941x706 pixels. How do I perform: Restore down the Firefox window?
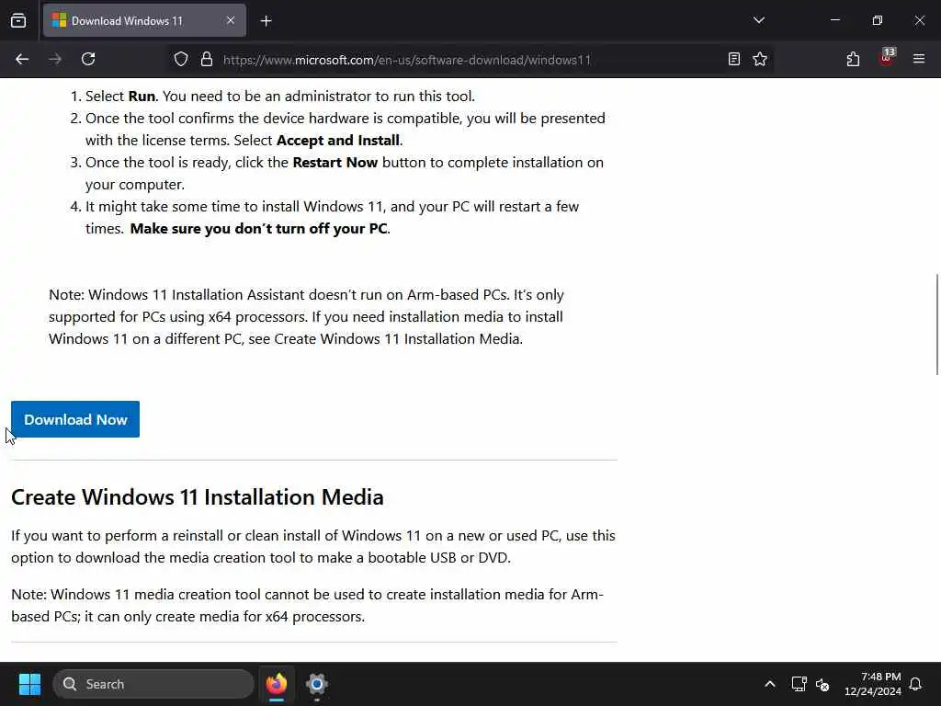877,20
